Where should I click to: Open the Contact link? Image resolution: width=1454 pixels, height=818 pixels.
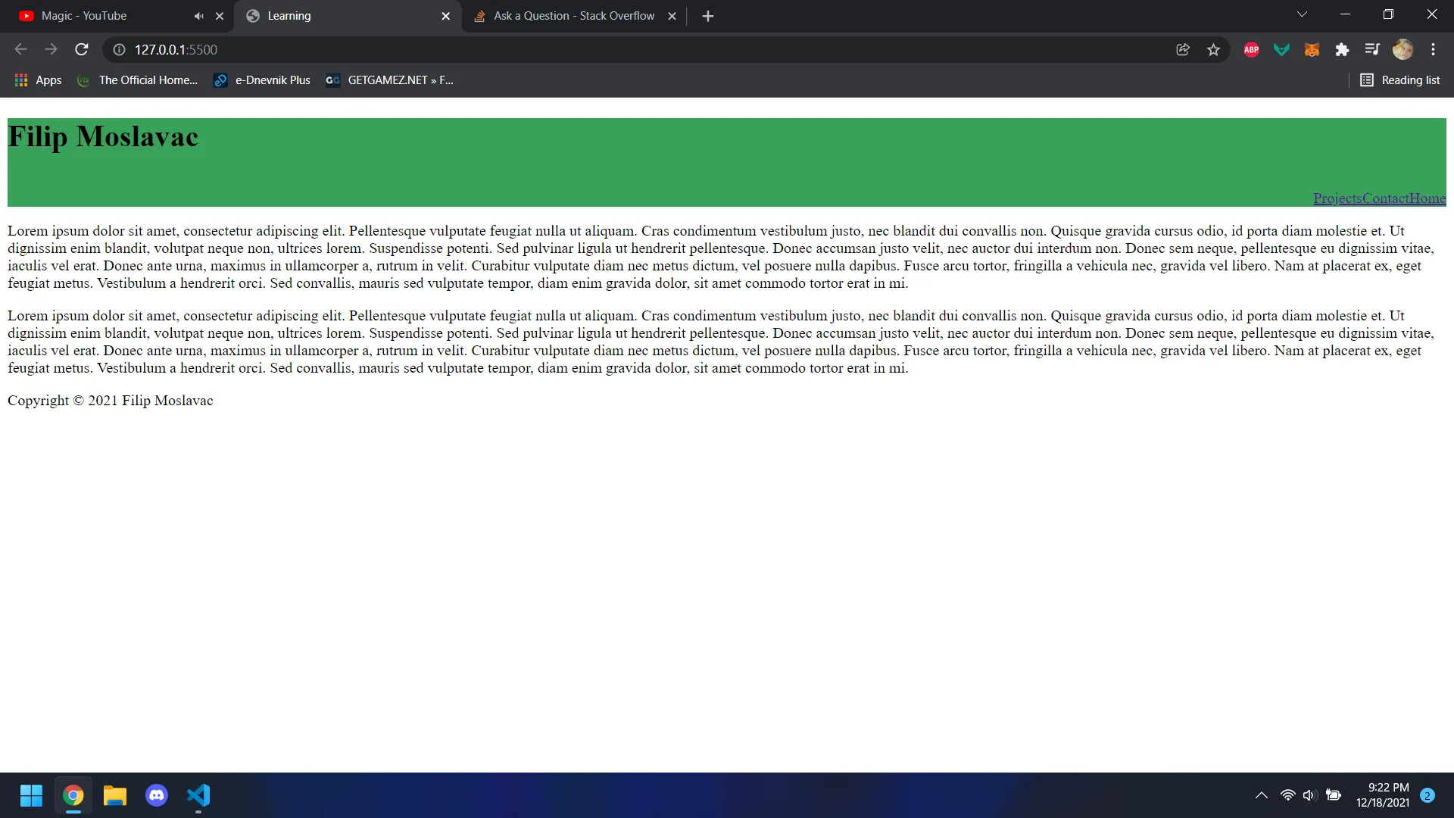[1385, 198]
